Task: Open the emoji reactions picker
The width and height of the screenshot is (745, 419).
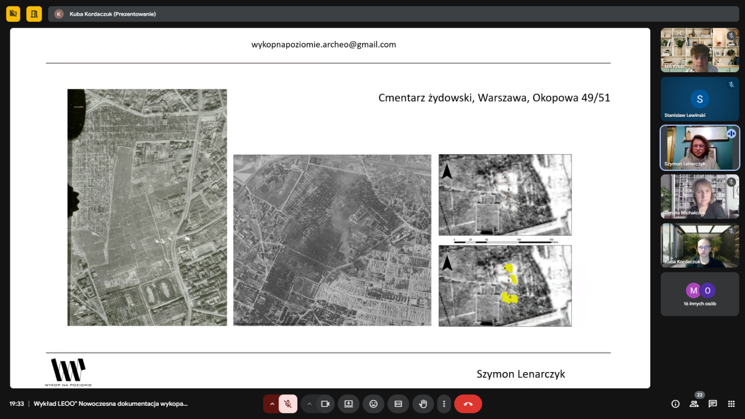Action: (x=374, y=404)
